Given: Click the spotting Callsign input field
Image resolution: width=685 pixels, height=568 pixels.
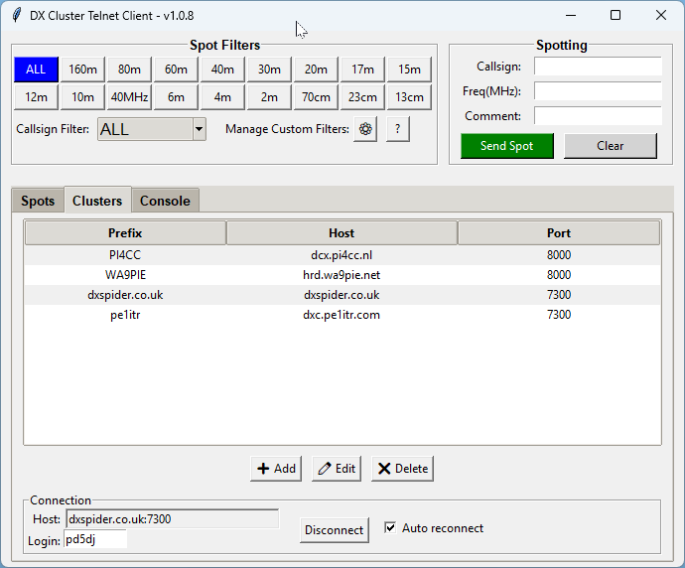Looking at the screenshot, I should click(598, 67).
